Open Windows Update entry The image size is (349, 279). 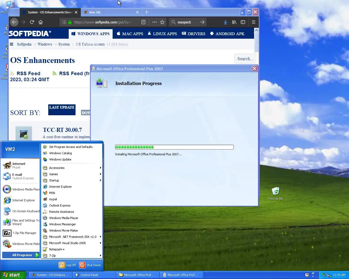click(x=72, y=159)
